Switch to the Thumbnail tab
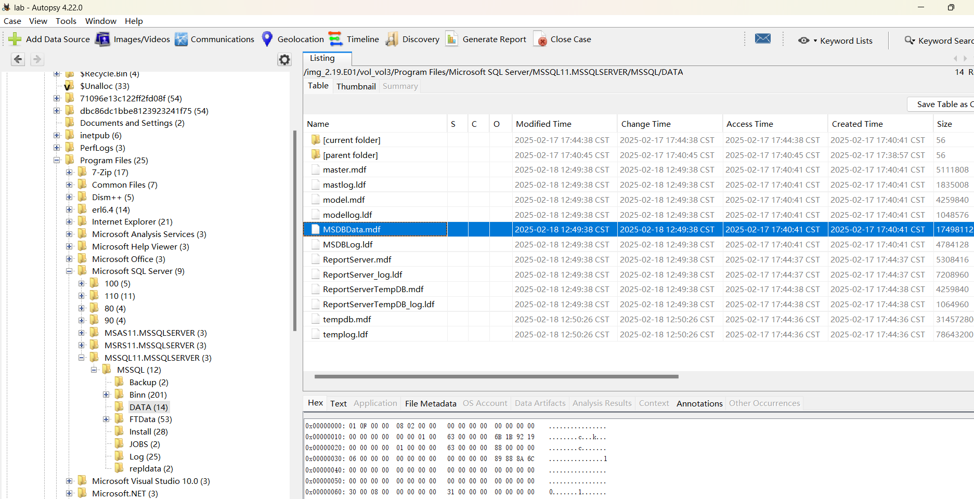Viewport: 974px width, 499px height. pos(356,86)
